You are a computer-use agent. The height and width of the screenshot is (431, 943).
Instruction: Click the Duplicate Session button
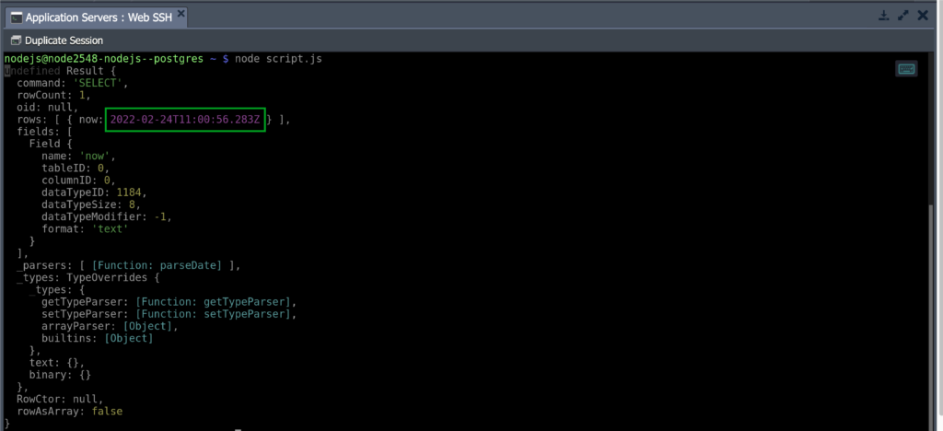click(57, 41)
